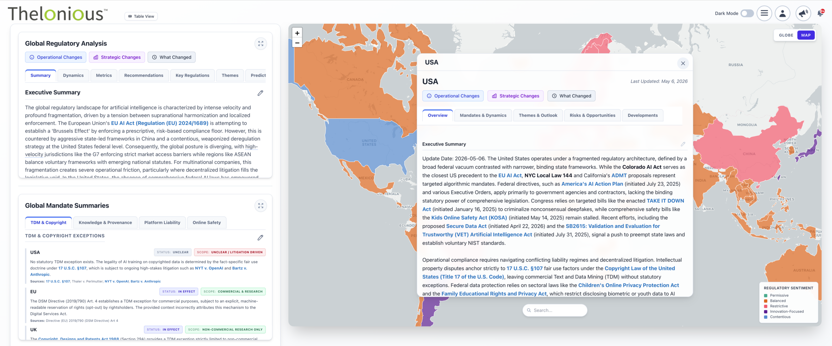This screenshot has height=346, width=832.
Task: Select the Online Safety tab
Action: coord(207,223)
